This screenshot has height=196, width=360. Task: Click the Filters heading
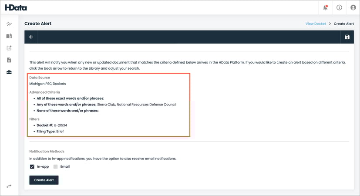[34, 119]
